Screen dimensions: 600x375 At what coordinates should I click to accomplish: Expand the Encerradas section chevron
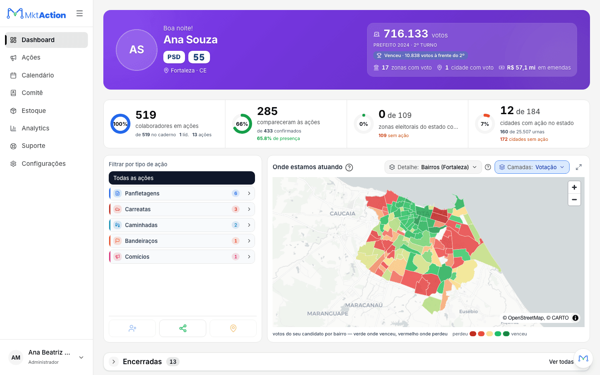pos(114,362)
